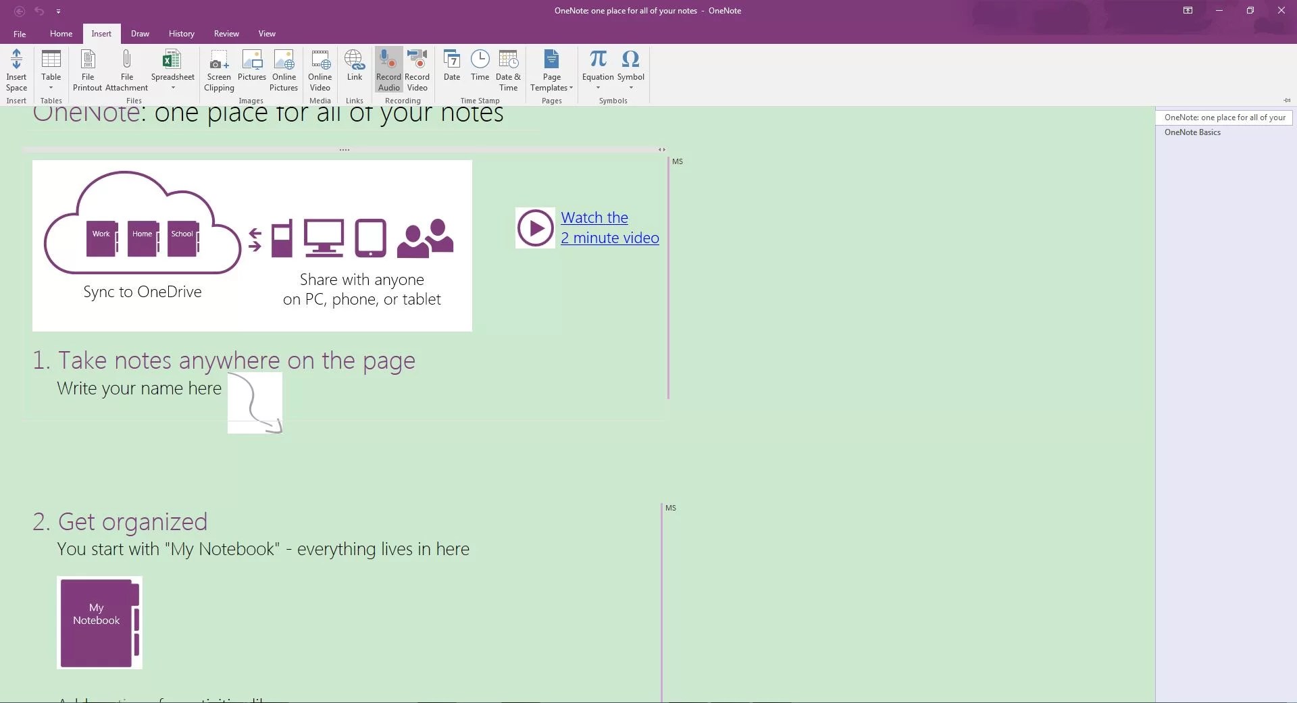Screen dimensions: 1297x703
Task: Insert today's Date stamp
Action: pos(451,68)
